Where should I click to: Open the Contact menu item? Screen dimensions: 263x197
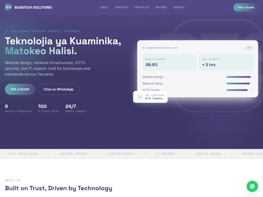pyautogui.click(x=179, y=7)
